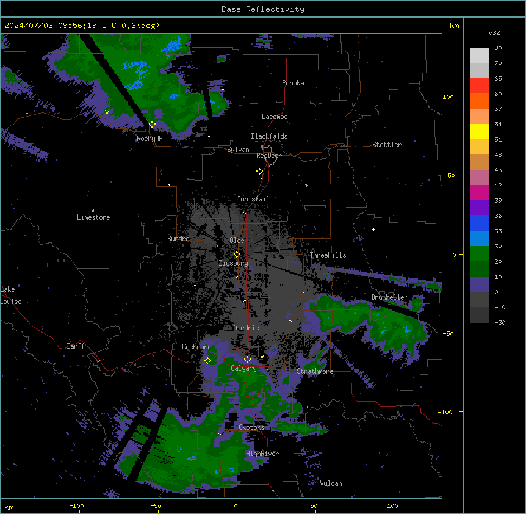Click the Calgary city label
Screen dimensions: 526x514
[243, 368]
